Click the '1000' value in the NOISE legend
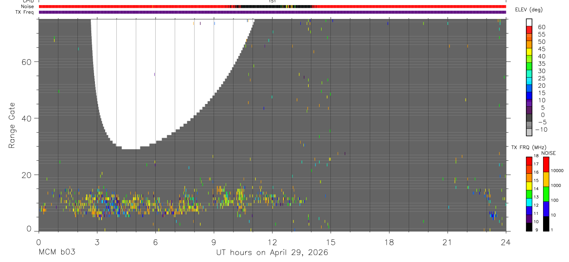The width and height of the screenshot is (569, 262). [x=556, y=185]
